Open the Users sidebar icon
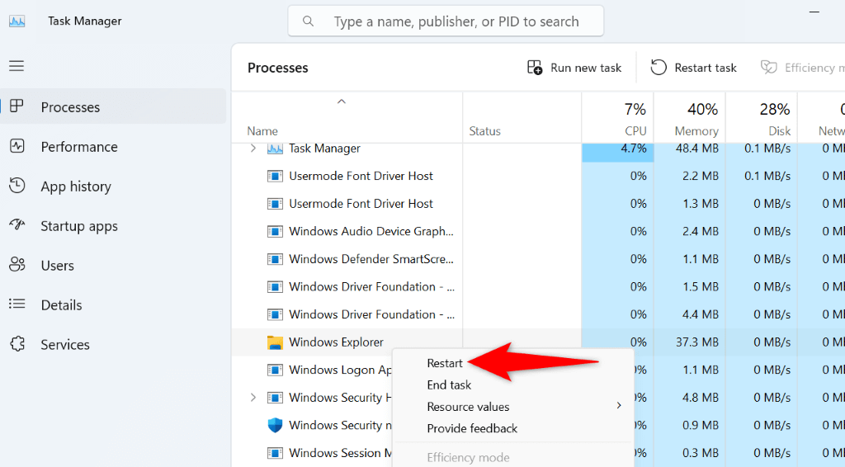The width and height of the screenshot is (845, 467). (17, 266)
